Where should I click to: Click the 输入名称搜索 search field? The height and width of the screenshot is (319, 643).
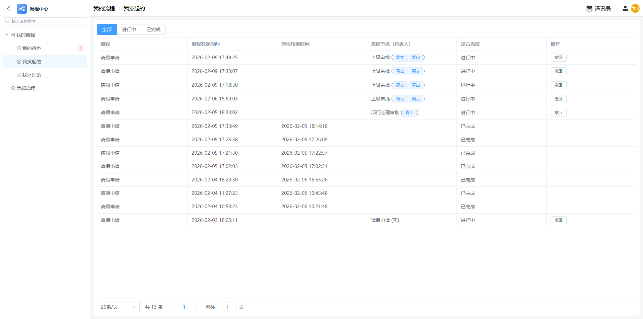[x=47, y=21]
